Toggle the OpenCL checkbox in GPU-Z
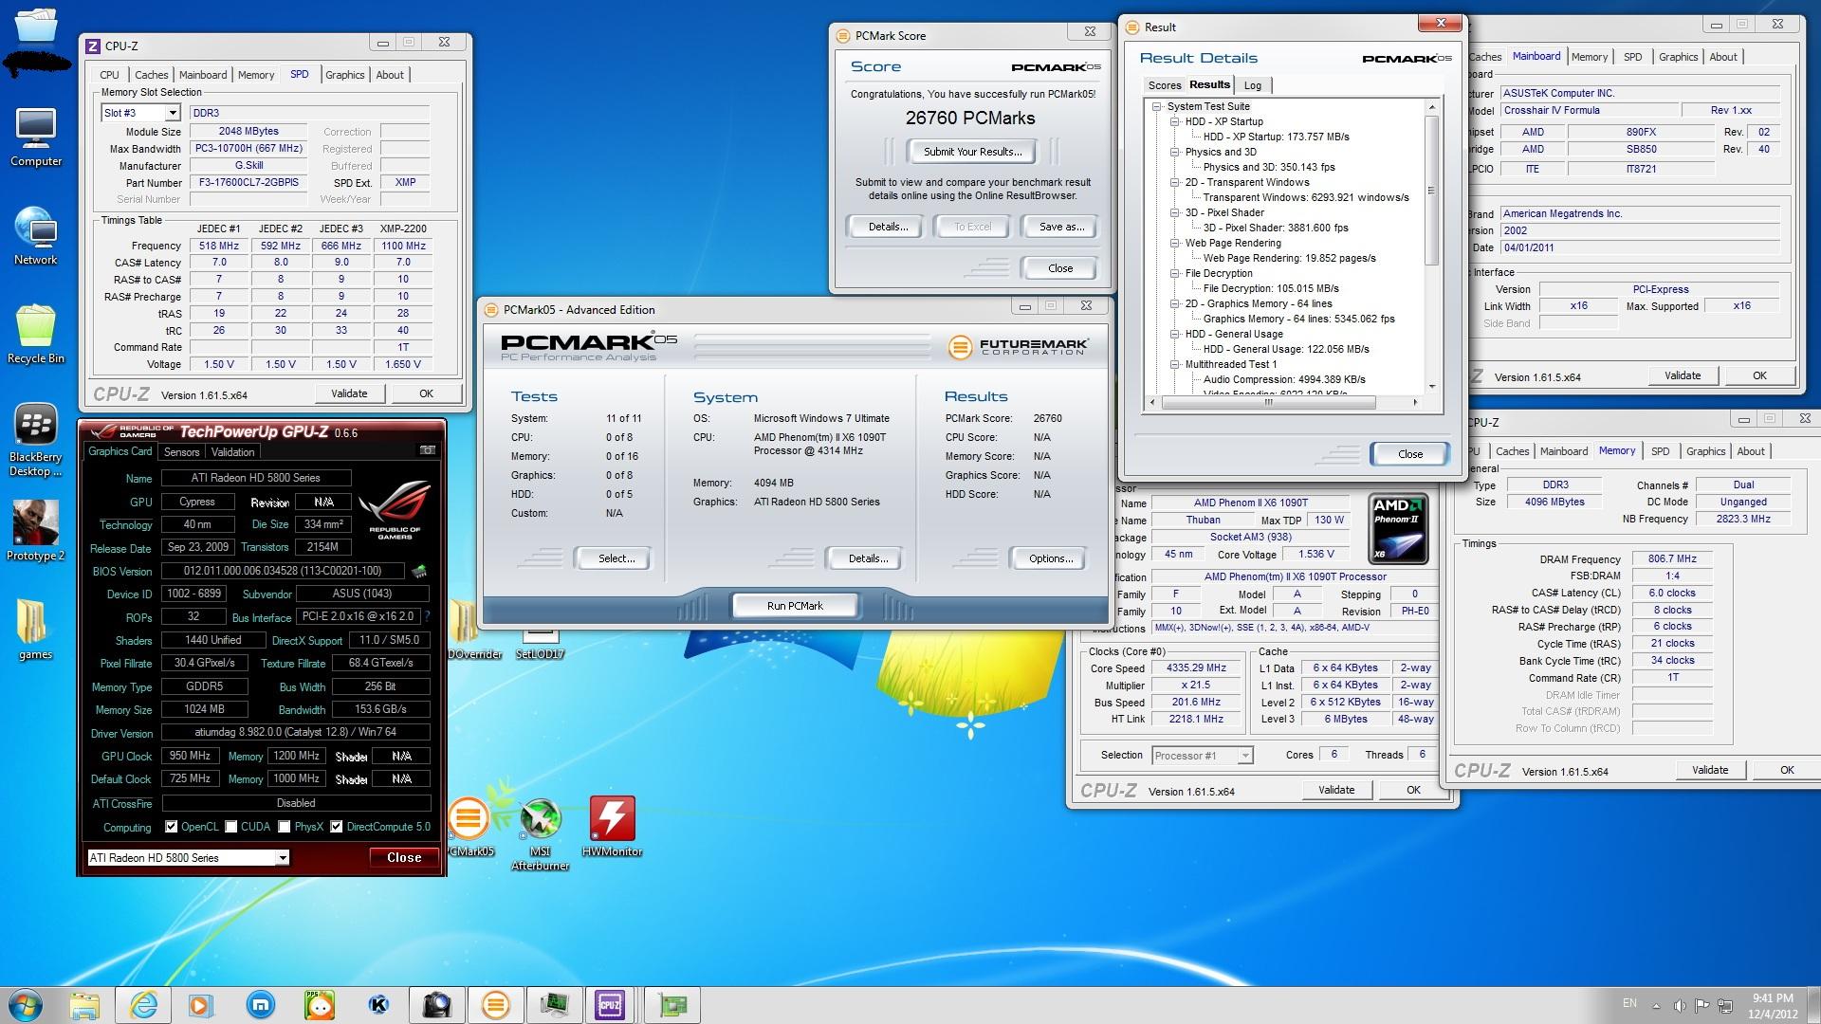 [172, 827]
